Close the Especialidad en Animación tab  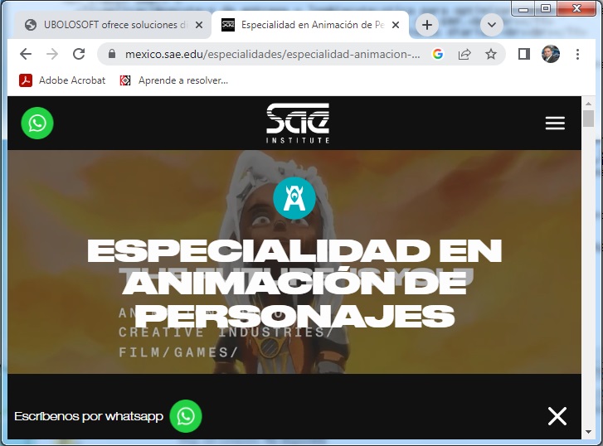point(396,25)
